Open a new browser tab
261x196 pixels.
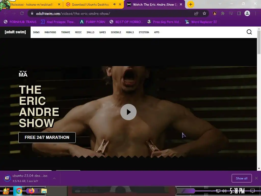tap(191, 4)
